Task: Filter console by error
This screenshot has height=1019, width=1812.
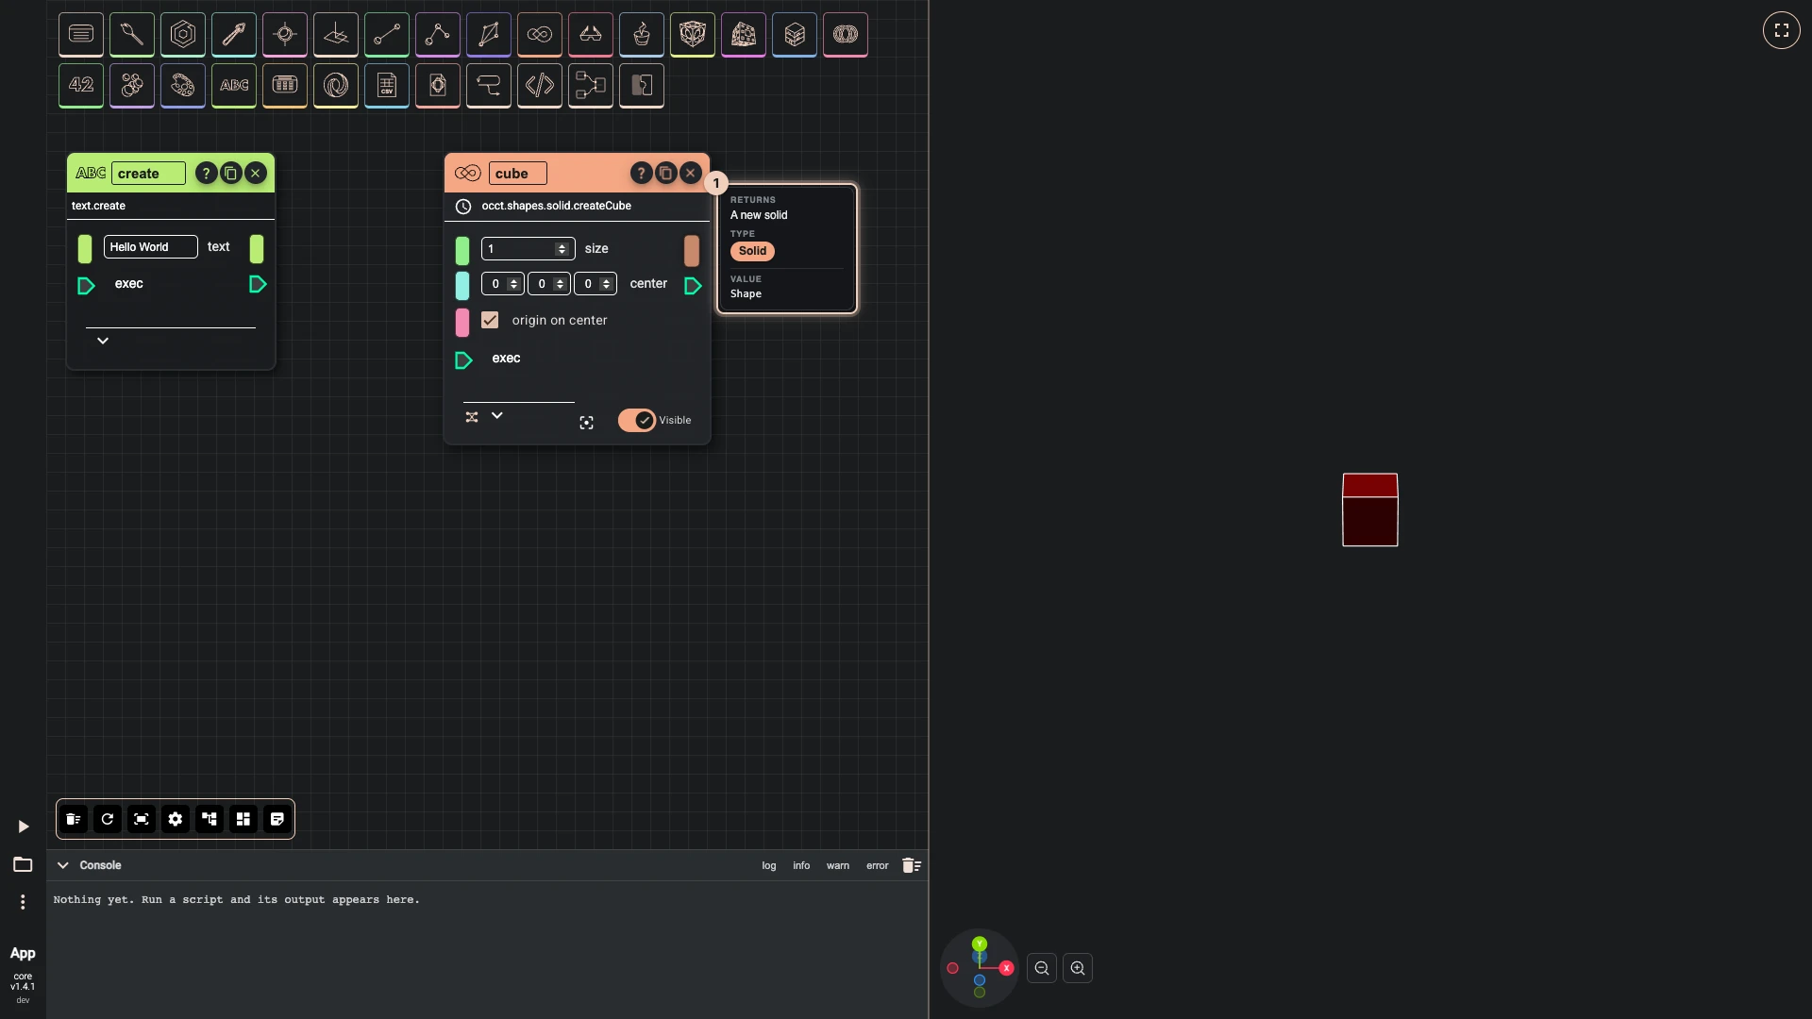Action: [878, 865]
